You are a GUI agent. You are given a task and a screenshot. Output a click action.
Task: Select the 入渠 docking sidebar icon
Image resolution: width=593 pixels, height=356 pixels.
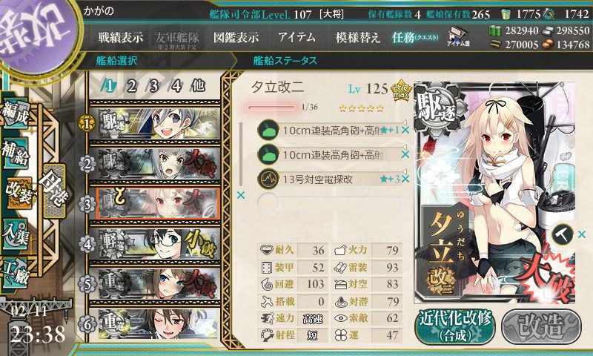click(16, 234)
